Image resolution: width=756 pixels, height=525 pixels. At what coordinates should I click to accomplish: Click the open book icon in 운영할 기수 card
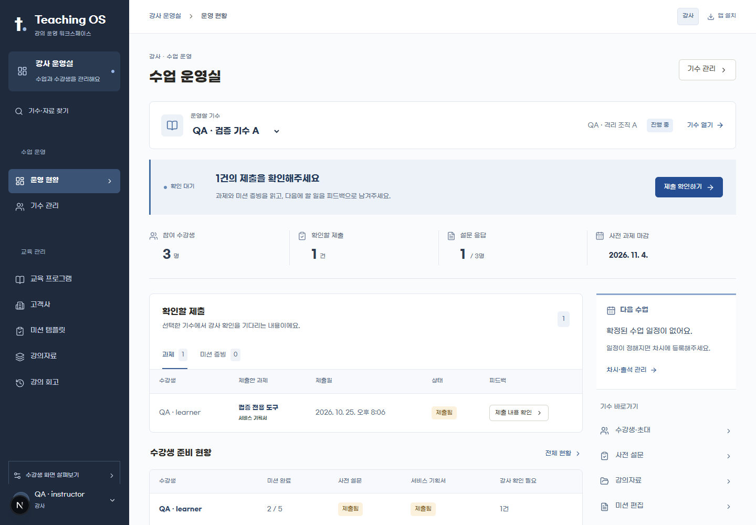[172, 125]
